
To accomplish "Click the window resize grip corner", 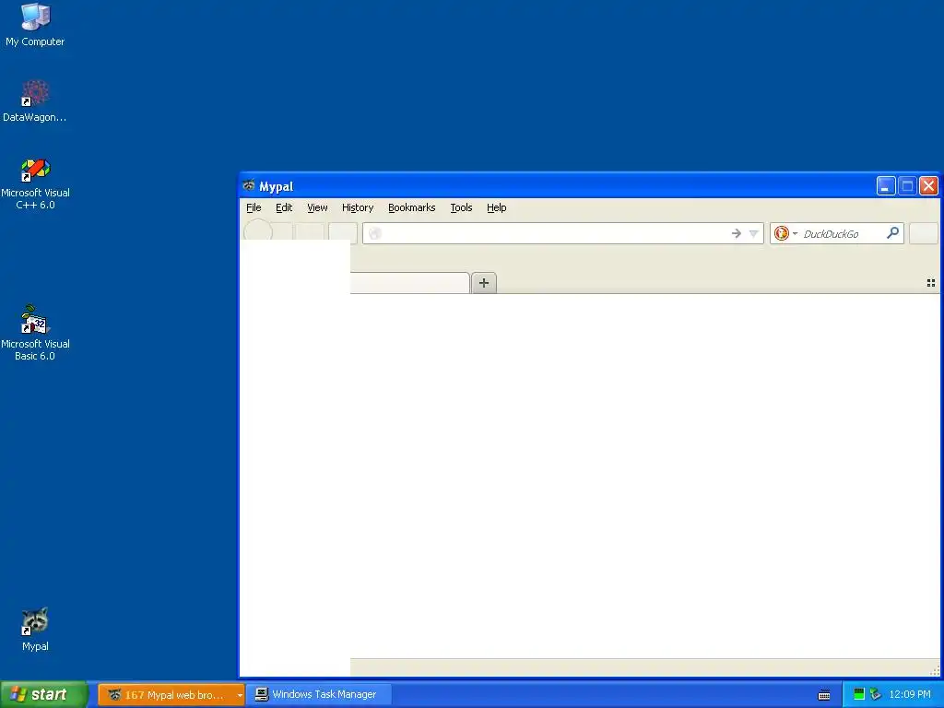I will point(935,671).
